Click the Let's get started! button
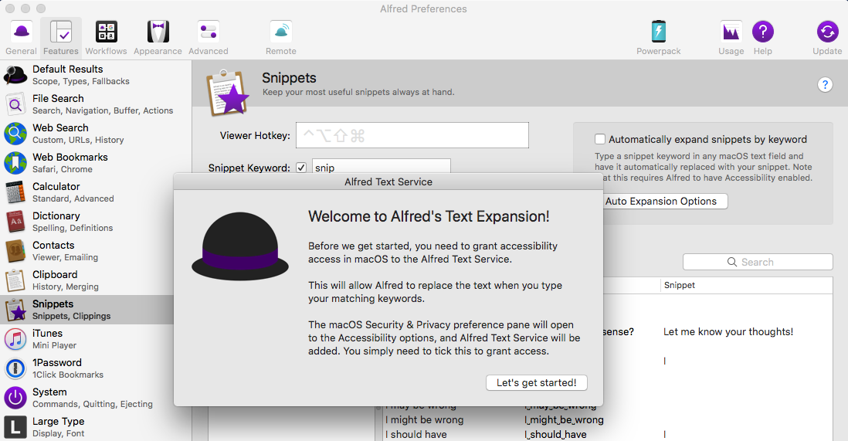This screenshot has height=441, width=848. (537, 382)
